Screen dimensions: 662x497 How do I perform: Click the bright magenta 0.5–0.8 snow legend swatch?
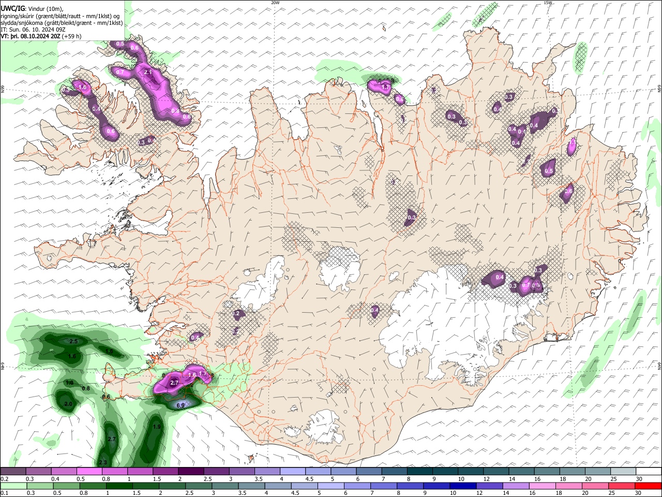[x=90, y=472]
